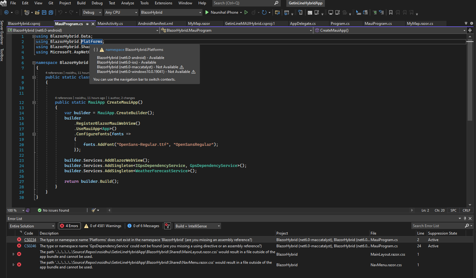Click the Find in Files icon
476x278 pixels.
(277, 12)
